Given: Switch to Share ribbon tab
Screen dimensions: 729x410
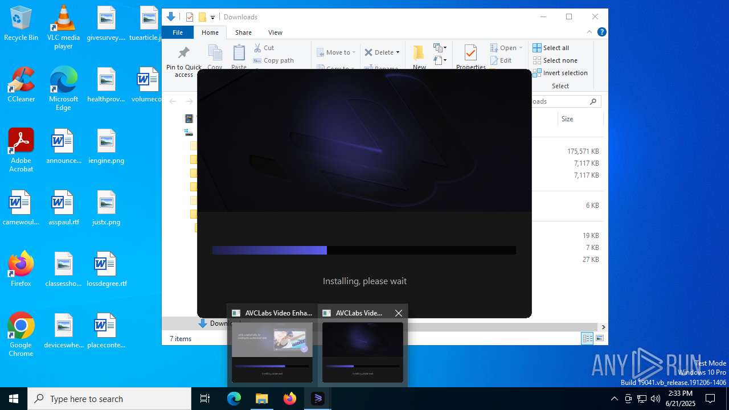Looking at the screenshot, I should [243, 32].
